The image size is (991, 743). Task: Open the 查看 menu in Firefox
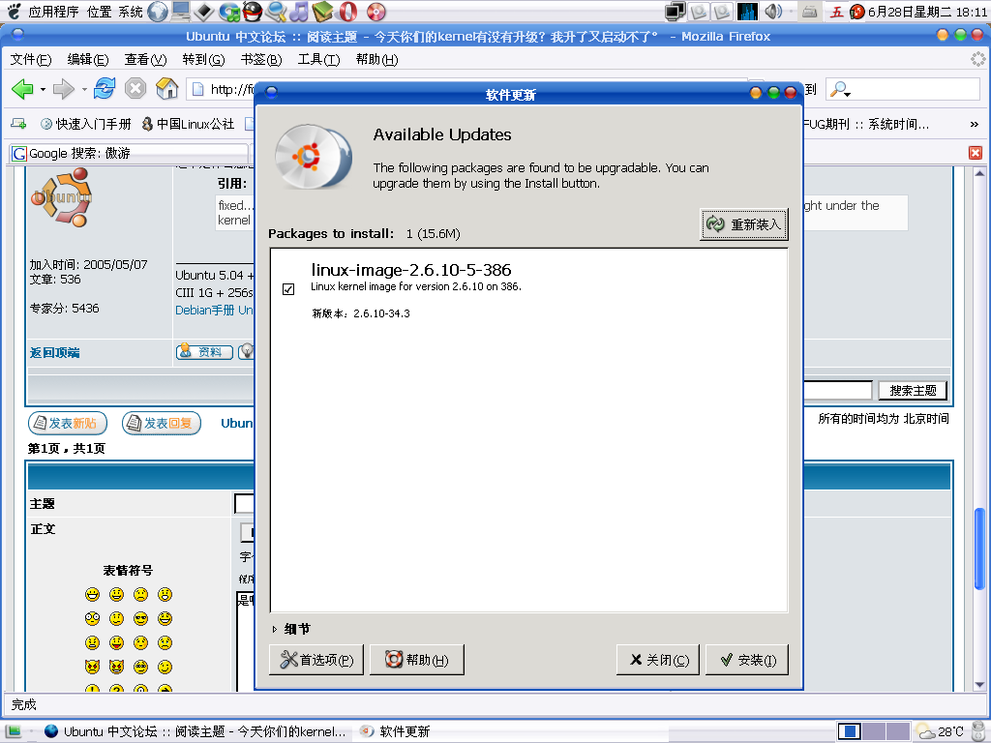pyautogui.click(x=145, y=59)
